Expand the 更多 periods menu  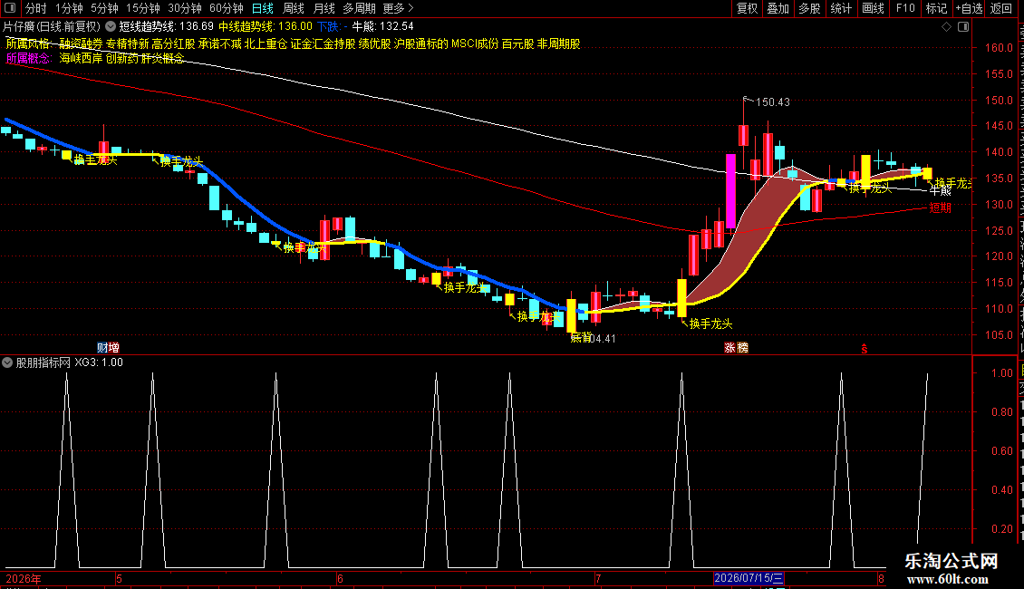point(399,8)
